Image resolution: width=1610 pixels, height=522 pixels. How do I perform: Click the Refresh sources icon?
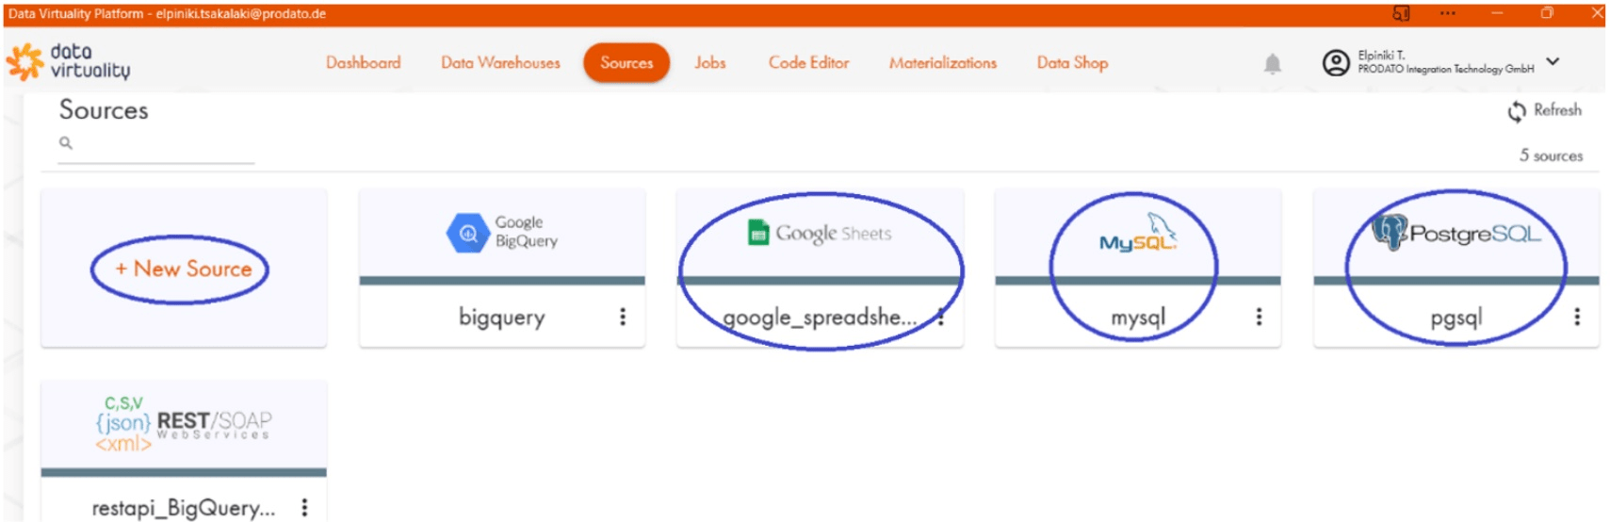click(1516, 111)
